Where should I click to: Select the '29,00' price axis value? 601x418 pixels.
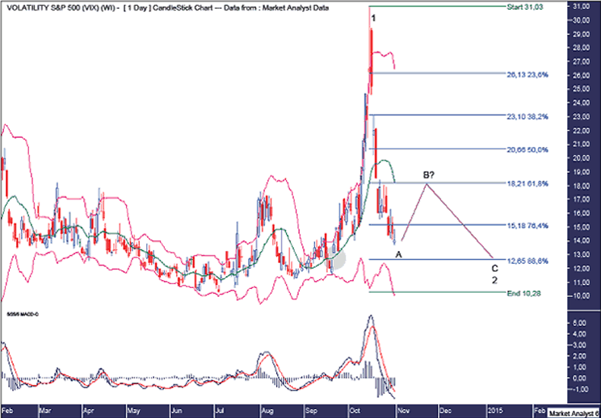tap(580, 34)
